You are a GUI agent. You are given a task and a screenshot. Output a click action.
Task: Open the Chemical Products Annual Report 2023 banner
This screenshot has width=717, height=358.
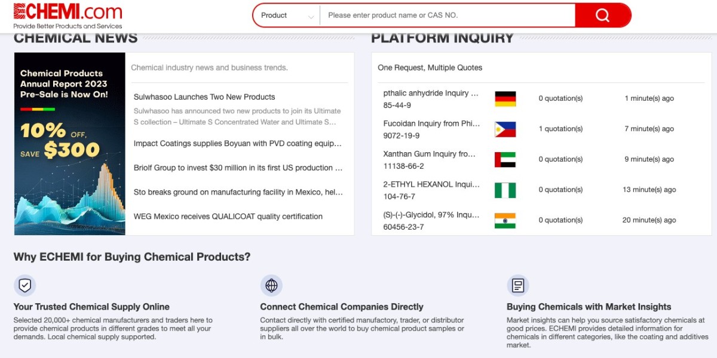point(69,144)
